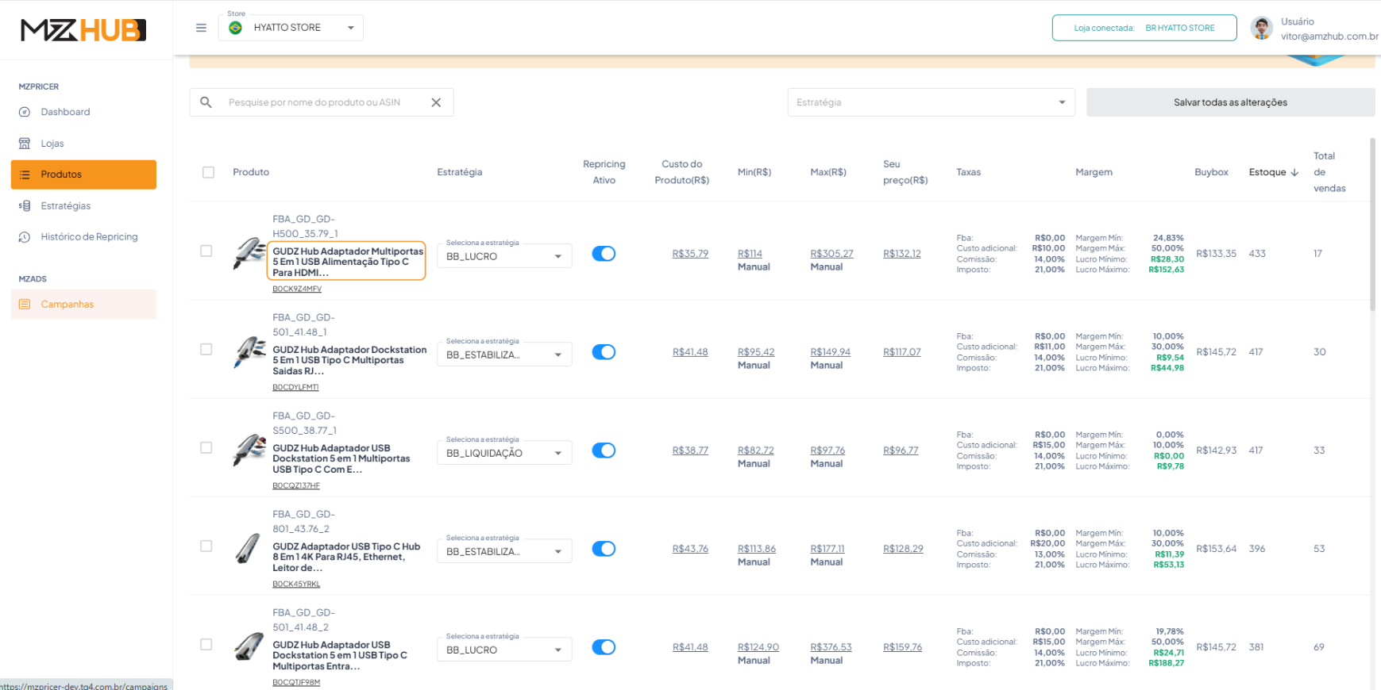This screenshot has width=1381, height=690.
Task: Click the Campanhas icon in MZADS
Action: [x=25, y=305]
